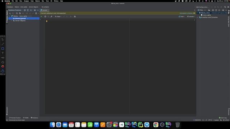Open Event Log in the status bar

(x=223, y=118)
